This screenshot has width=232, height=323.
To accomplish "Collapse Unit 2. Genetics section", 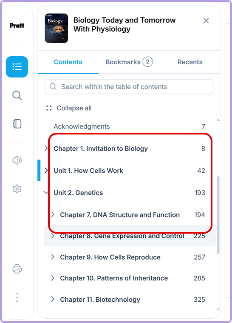I will click(46, 192).
